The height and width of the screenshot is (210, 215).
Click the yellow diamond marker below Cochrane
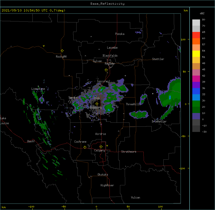tap(85, 147)
